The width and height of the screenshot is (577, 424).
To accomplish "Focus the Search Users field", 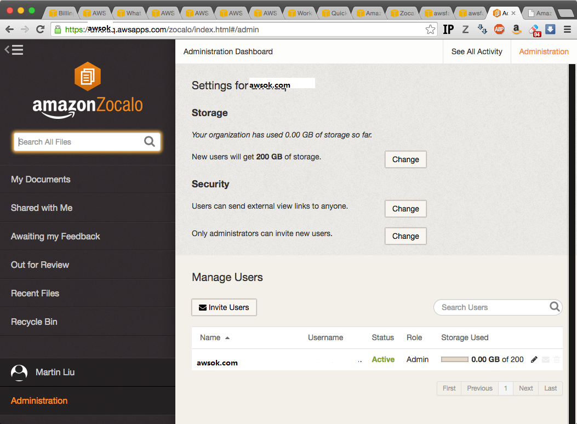I will pyautogui.click(x=498, y=307).
